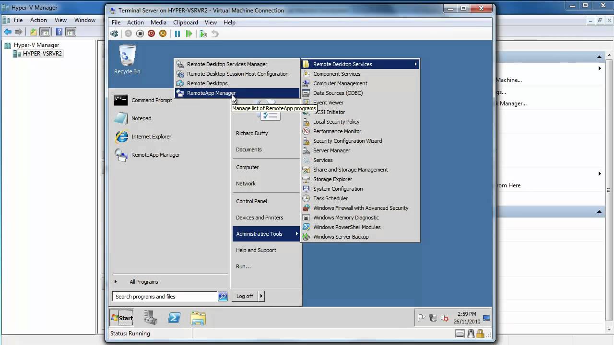Click the Turn Off (black square) VM icon
The height and width of the screenshot is (345, 614).
pos(140,34)
